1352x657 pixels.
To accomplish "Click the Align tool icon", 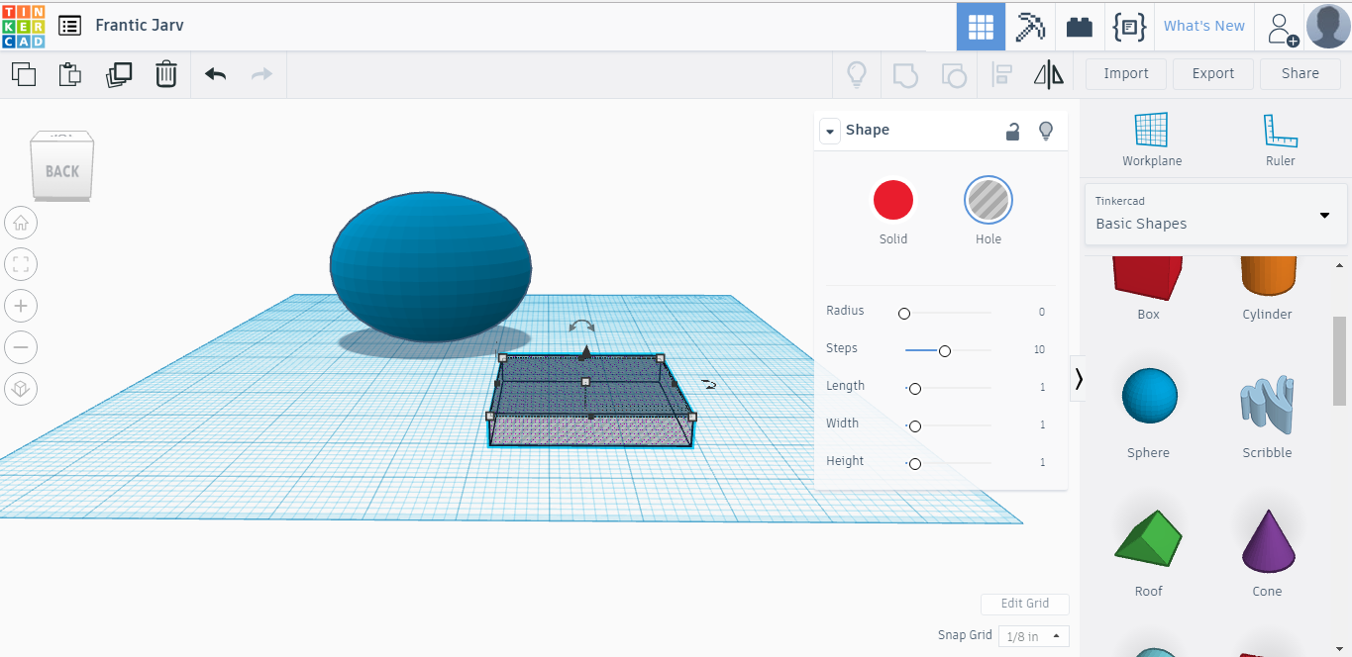I will (x=1001, y=74).
